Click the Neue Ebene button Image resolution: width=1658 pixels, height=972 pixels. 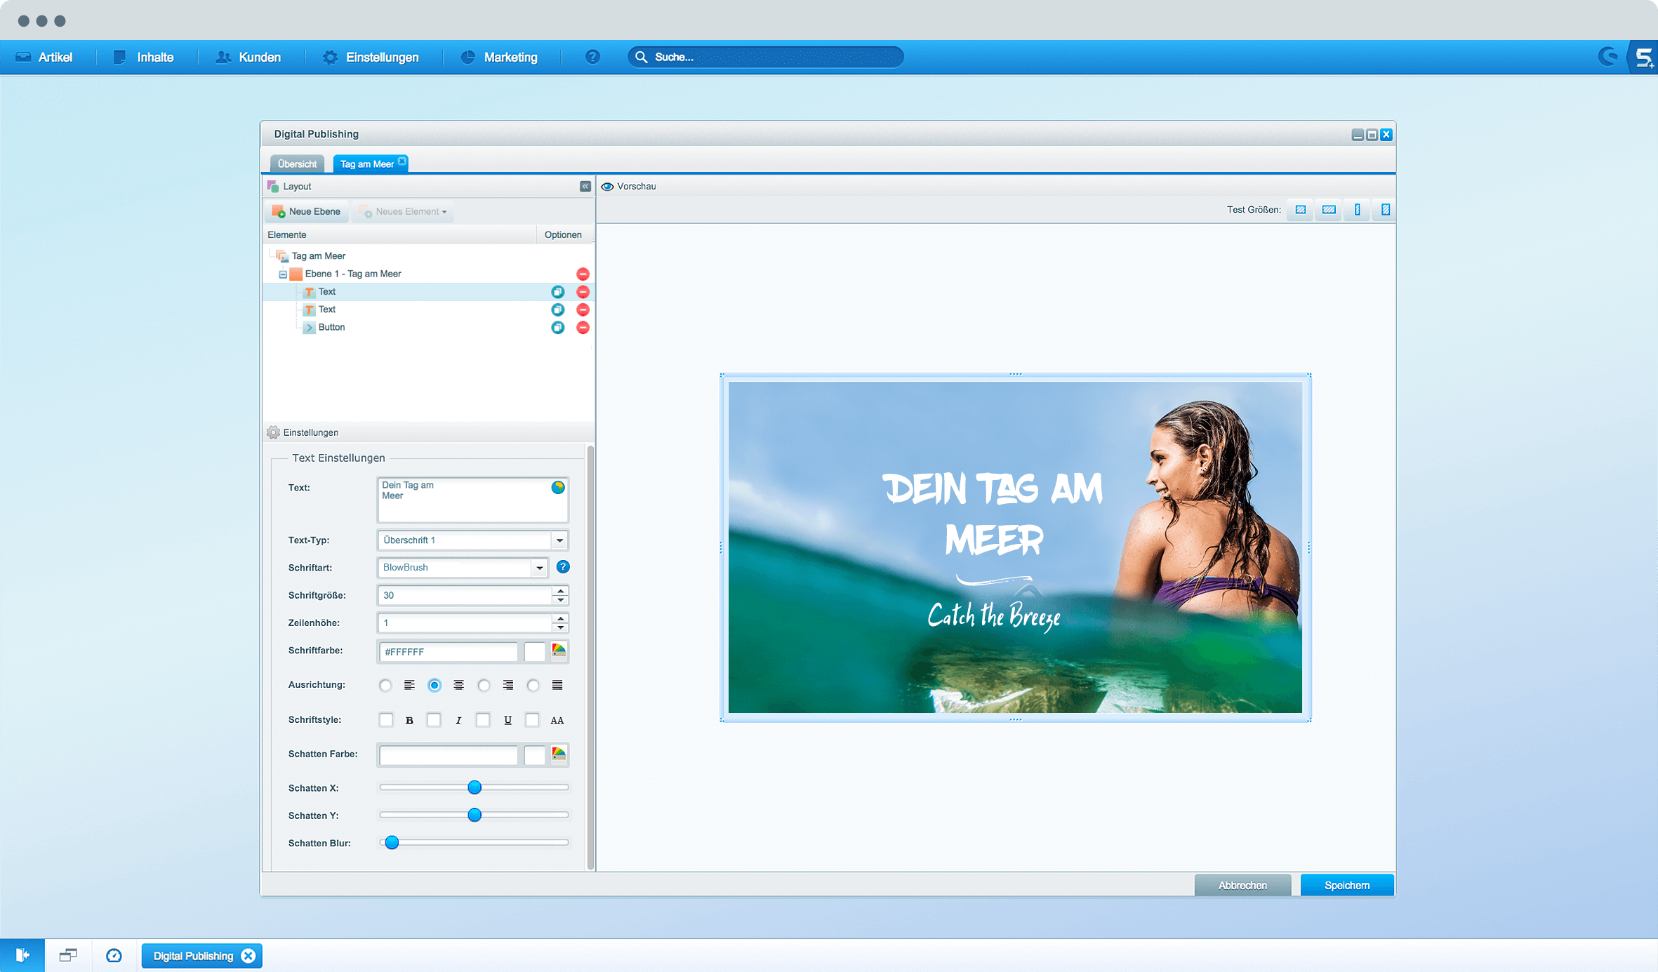point(307,212)
